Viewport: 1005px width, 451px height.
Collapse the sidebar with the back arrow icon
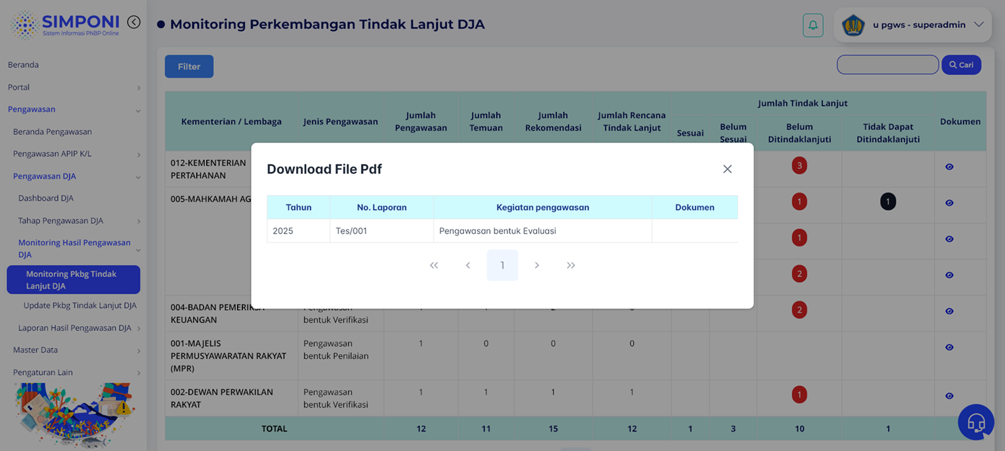[x=134, y=22]
